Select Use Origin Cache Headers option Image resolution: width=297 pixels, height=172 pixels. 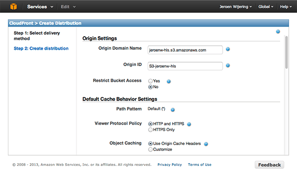pyautogui.click(x=150, y=144)
